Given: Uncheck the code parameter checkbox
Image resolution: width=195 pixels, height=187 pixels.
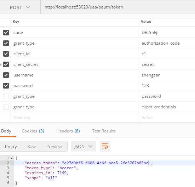Looking at the screenshot, I should point(6,33).
